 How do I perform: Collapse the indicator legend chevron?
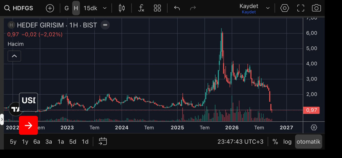tap(15, 56)
